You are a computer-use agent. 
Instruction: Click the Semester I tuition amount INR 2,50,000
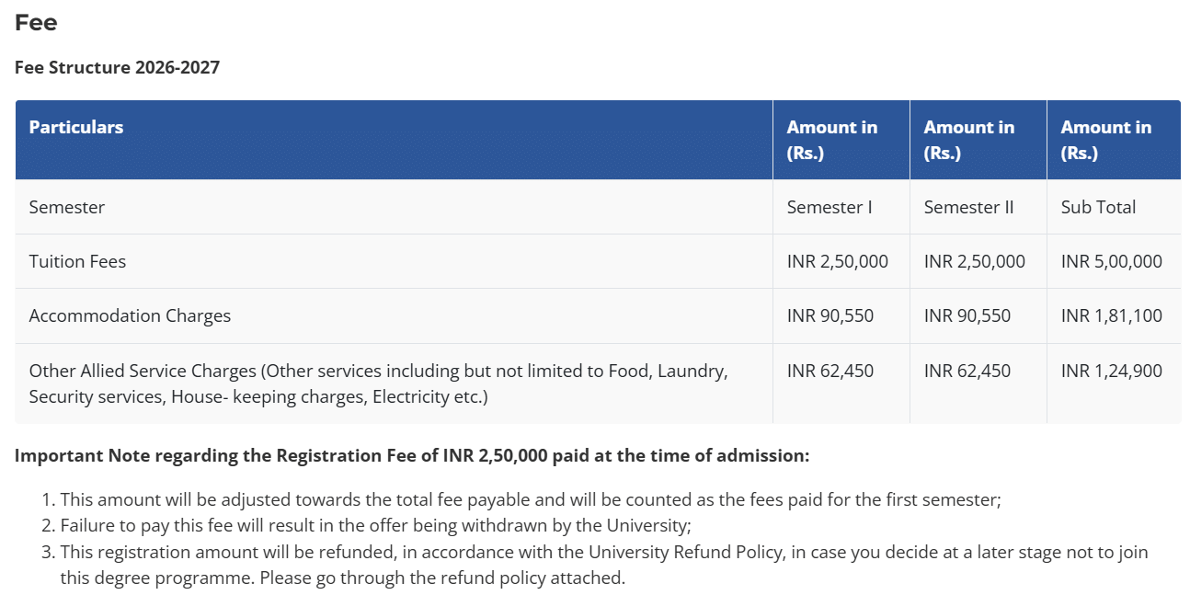pyautogui.click(x=838, y=261)
